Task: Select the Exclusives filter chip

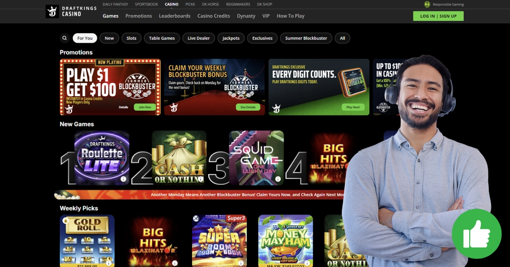Action: click(x=262, y=38)
